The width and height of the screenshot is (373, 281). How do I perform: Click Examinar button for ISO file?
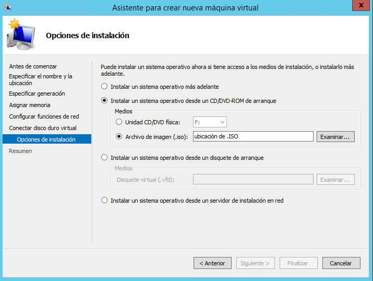(335, 137)
